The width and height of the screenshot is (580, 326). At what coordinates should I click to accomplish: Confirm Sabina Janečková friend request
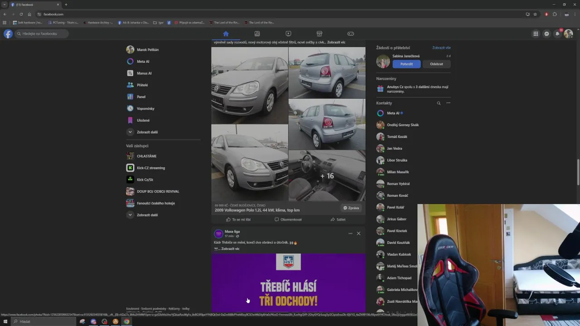pos(406,64)
